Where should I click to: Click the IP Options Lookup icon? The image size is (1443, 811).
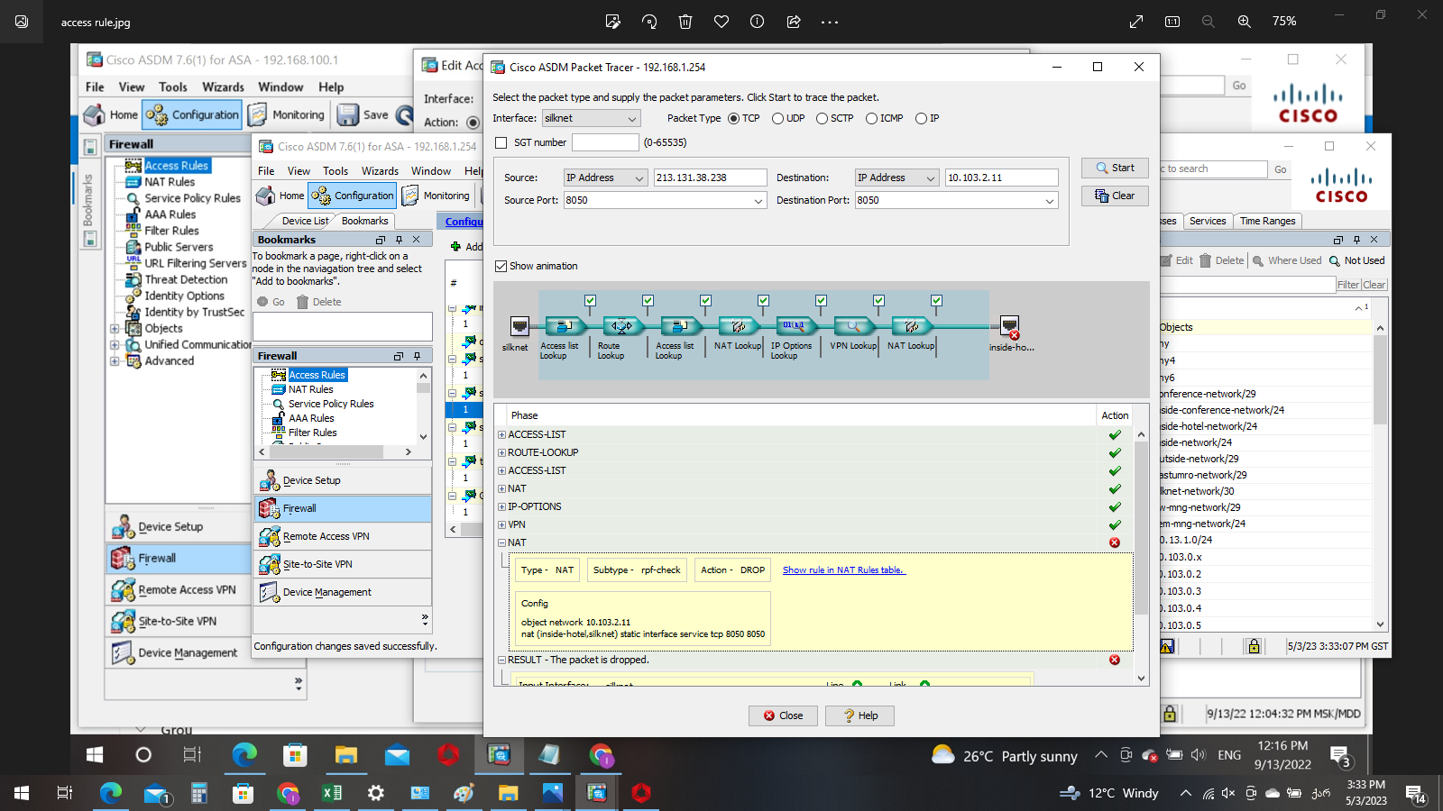tap(795, 326)
